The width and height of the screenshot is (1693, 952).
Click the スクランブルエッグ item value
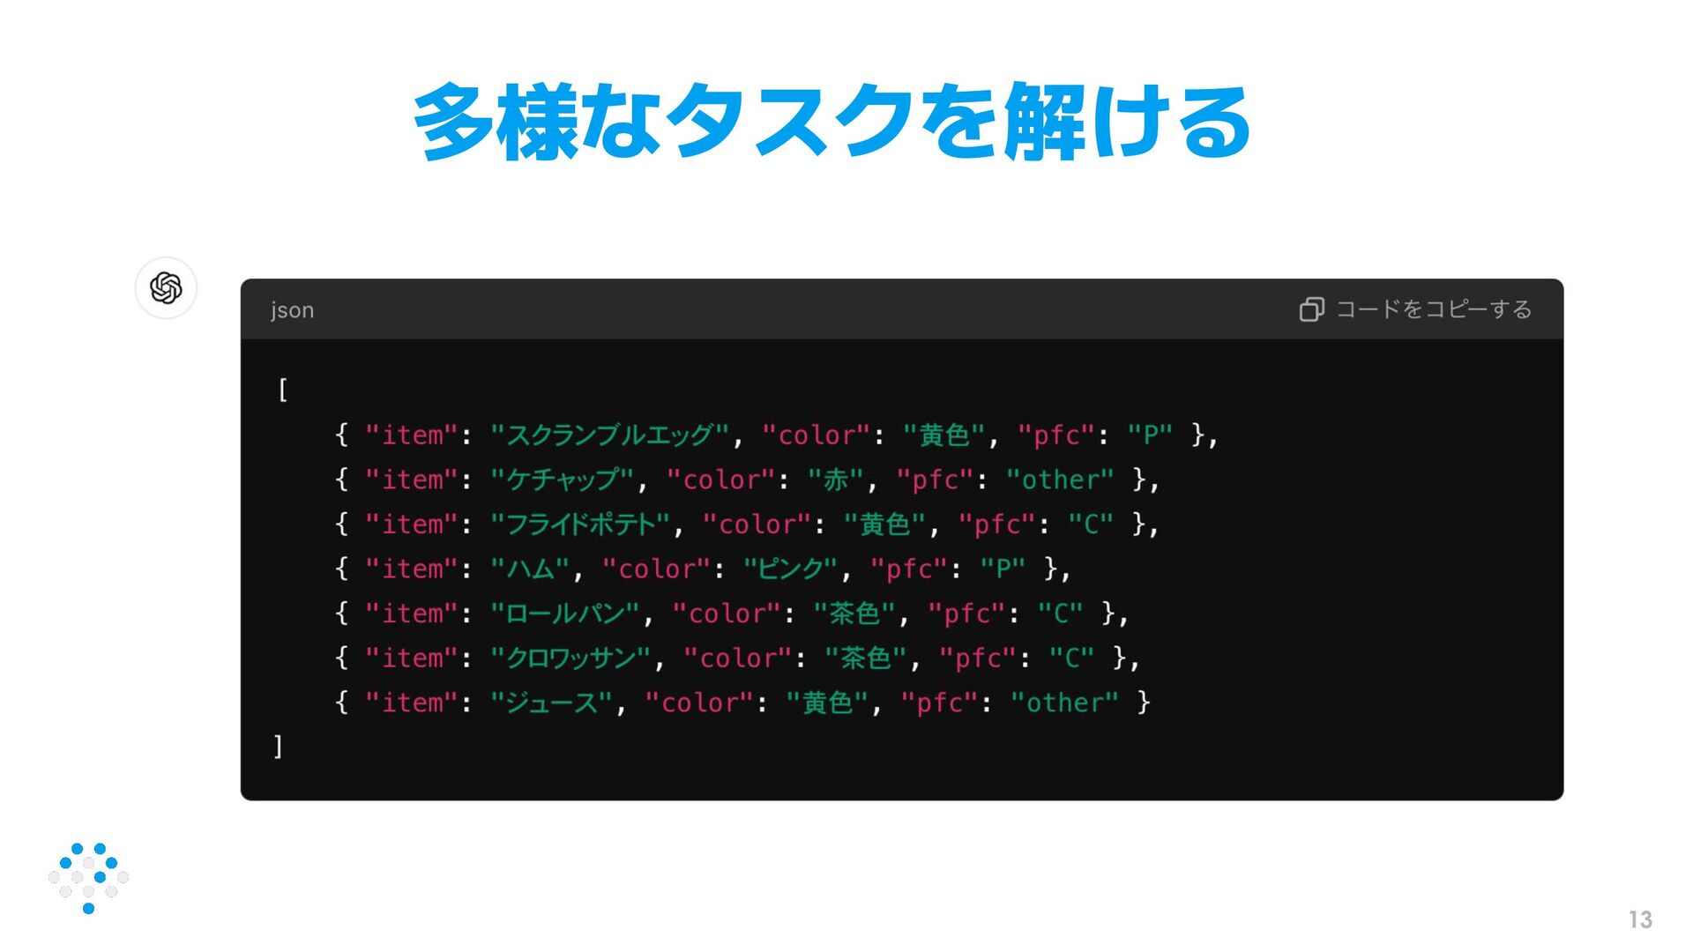pyautogui.click(x=609, y=435)
